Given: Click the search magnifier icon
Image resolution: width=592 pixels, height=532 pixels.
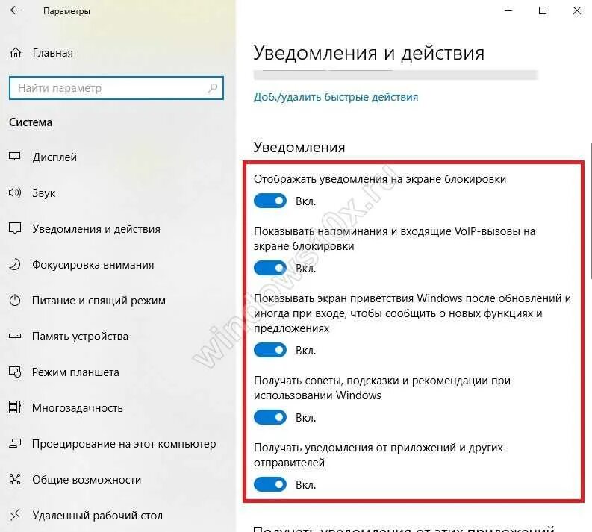Looking at the screenshot, I should (213, 88).
